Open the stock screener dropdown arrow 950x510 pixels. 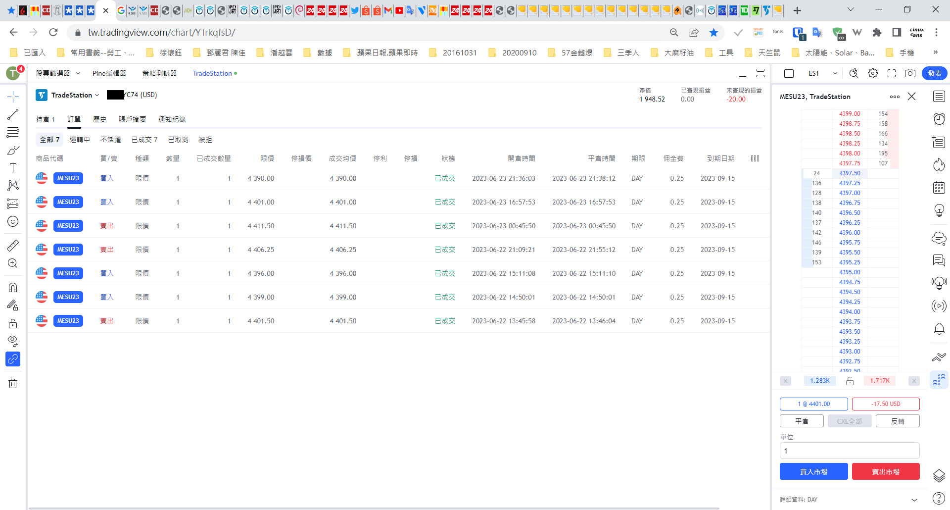coord(78,73)
